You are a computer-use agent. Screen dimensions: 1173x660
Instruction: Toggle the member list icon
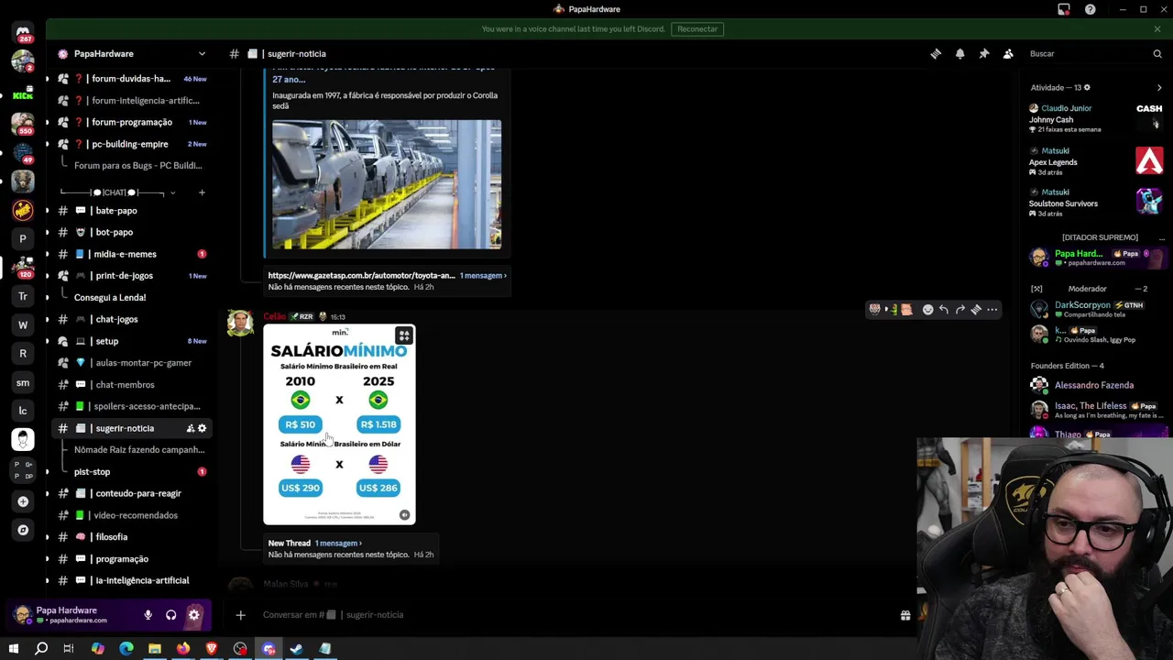(x=1008, y=54)
